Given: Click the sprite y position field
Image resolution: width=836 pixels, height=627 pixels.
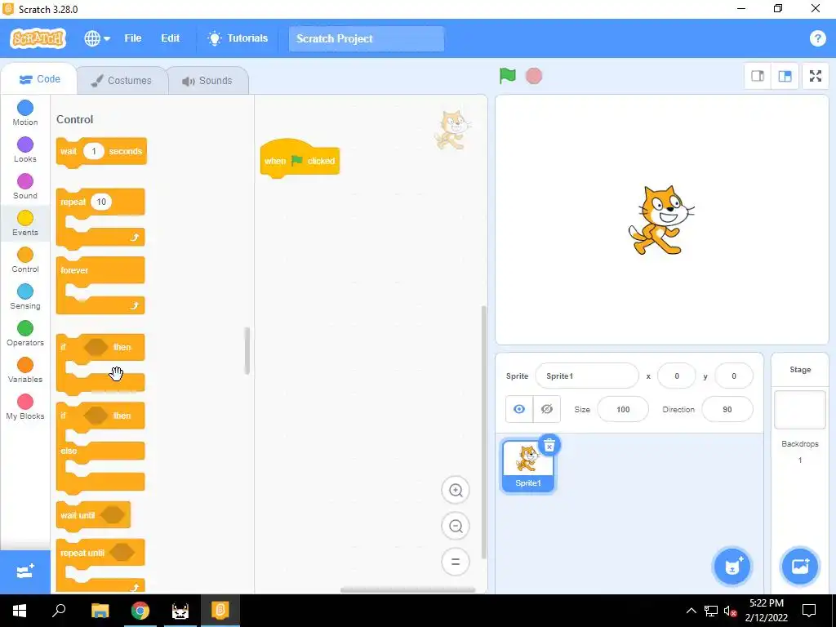Looking at the screenshot, I should (734, 376).
